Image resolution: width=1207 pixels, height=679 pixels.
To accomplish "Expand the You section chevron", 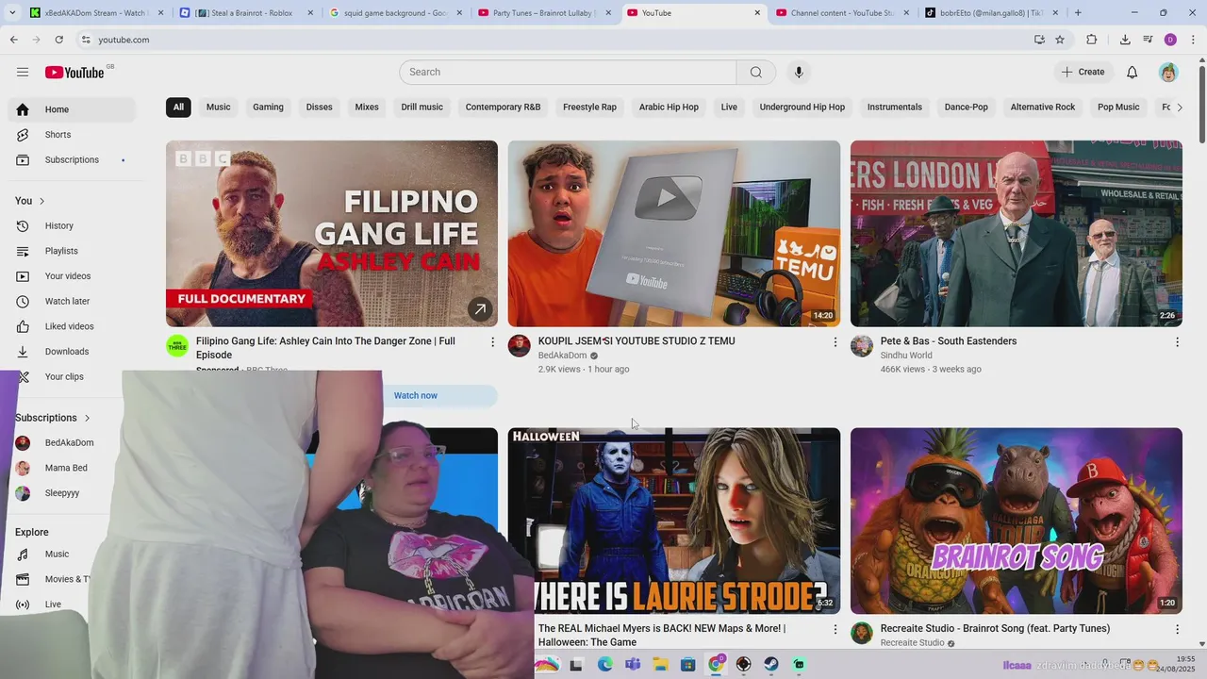I will 41,201.
